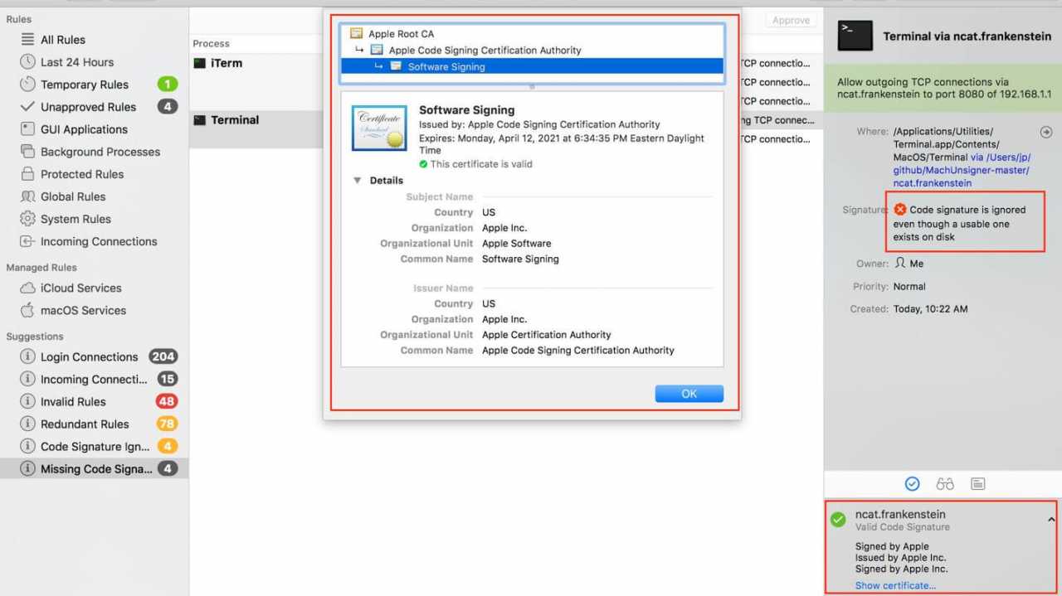This screenshot has width=1062, height=596.
Task: Click the reveal arrow beside Where path
Action: [x=1045, y=132]
